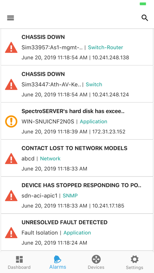Go to the Settings tab
154x273 pixels.
[x=134, y=262]
